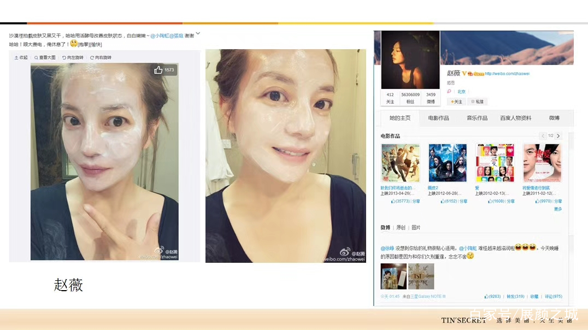Open the @徐峥 mention in the post

pyautogui.click(x=387, y=248)
